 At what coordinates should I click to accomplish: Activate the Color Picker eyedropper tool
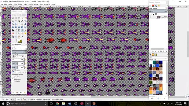[22, 21]
